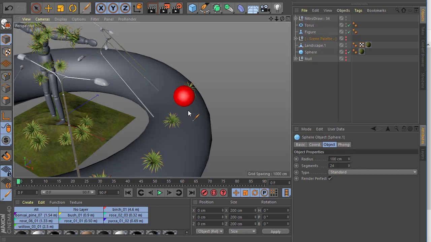This screenshot has width=431, height=242.
Task: Click the Apply button in Coordinates panel
Action: pos(275,231)
